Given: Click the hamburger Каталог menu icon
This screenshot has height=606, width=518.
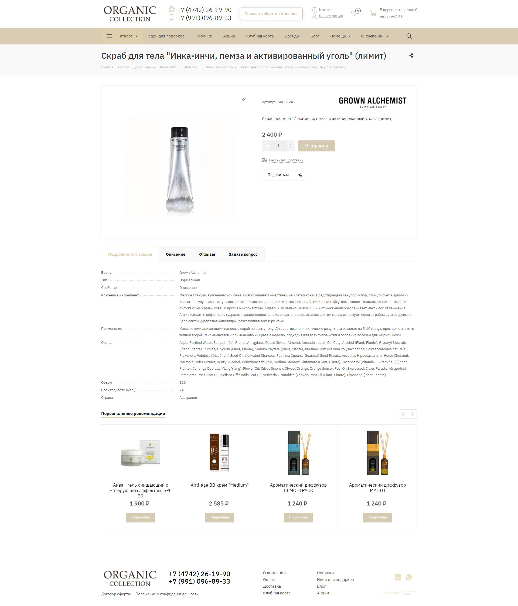Looking at the screenshot, I should [109, 36].
